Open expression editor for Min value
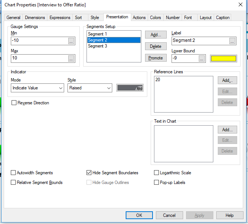The height and width of the screenshot is (224, 248). click(71, 41)
